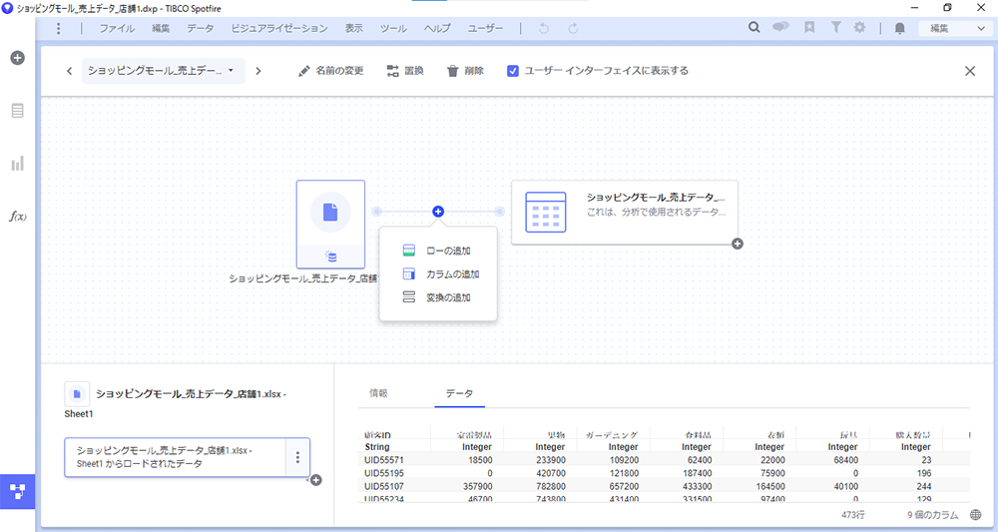Open three-dot menu on loaded data card
Image resolution: width=998 pixels, height=532 pixels.
(x=297, y=457)
